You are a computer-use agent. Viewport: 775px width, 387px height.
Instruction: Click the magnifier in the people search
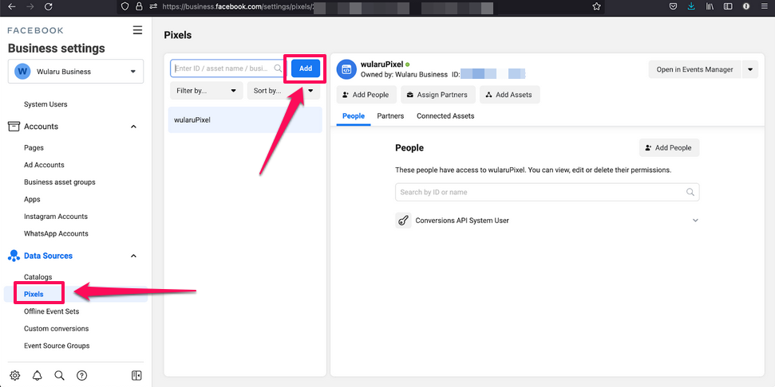pos(690,192)
